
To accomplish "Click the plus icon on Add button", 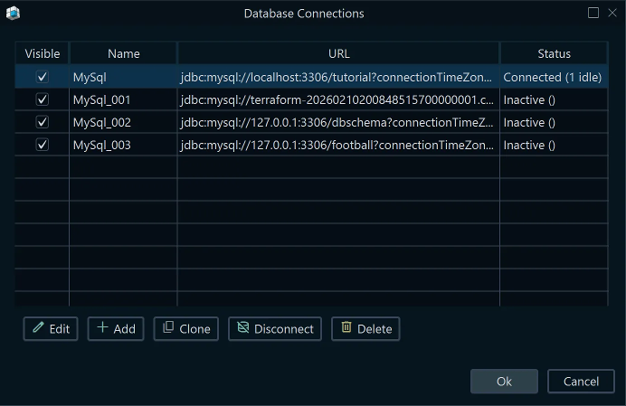I will (x=102, y=327).
